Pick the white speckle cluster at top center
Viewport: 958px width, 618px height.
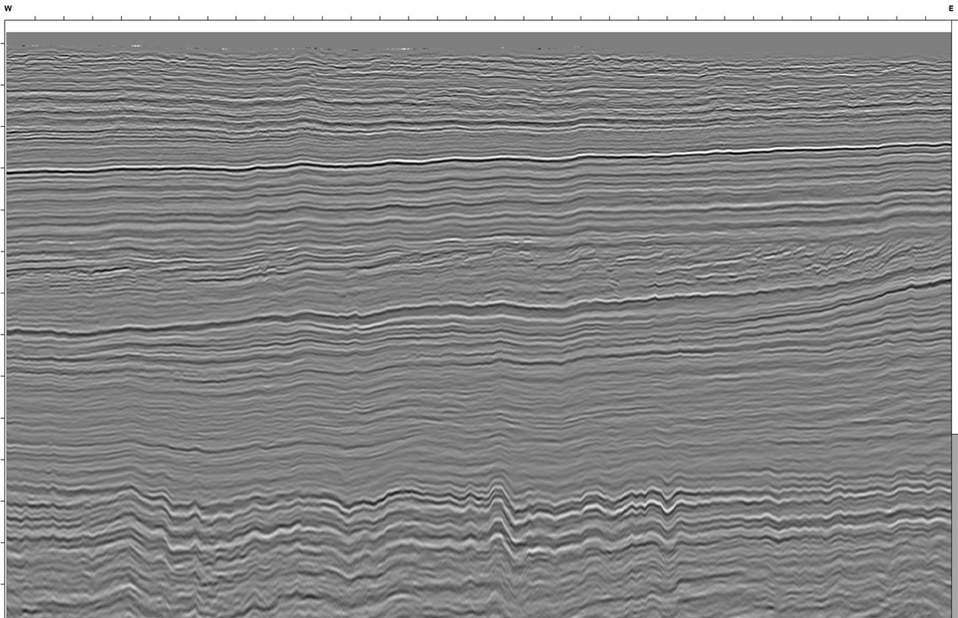[404, 48]
